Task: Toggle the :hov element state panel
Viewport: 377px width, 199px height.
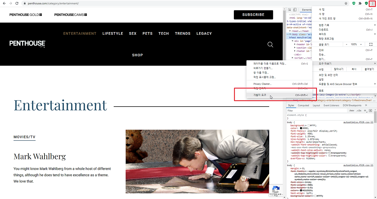Action: [352, 110]
